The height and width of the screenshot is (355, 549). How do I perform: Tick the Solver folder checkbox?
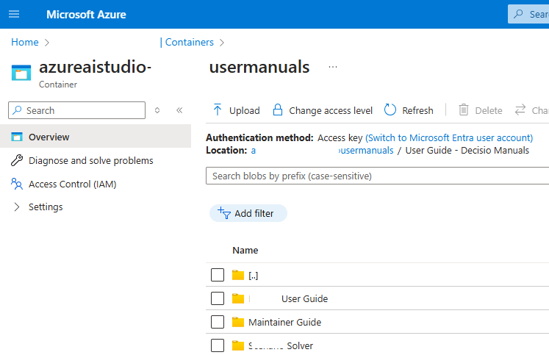(x=218, y=345)
